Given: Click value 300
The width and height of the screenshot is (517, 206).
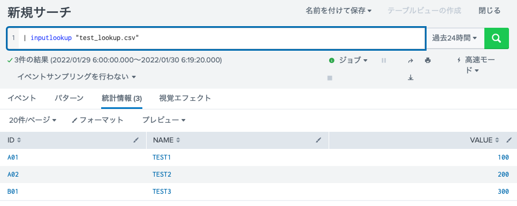Looking at the screenshot, I should pos(504,192).
